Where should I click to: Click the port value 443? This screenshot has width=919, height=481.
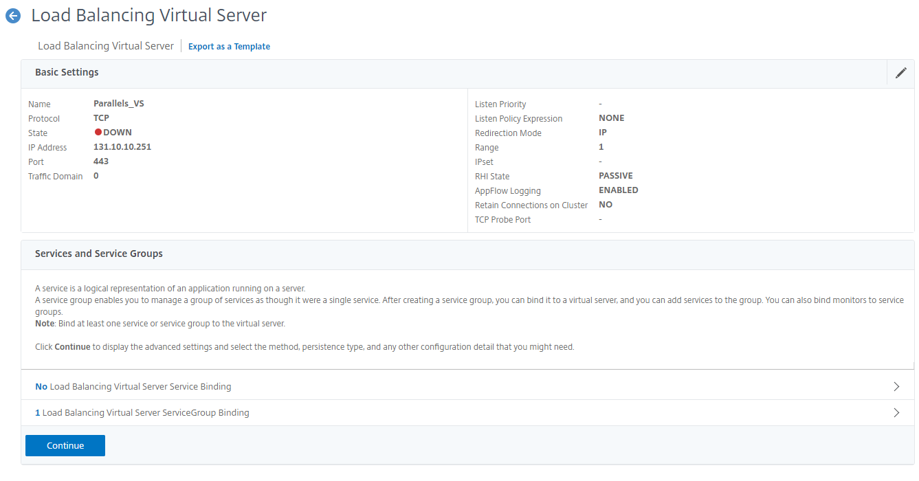(101, 161)
